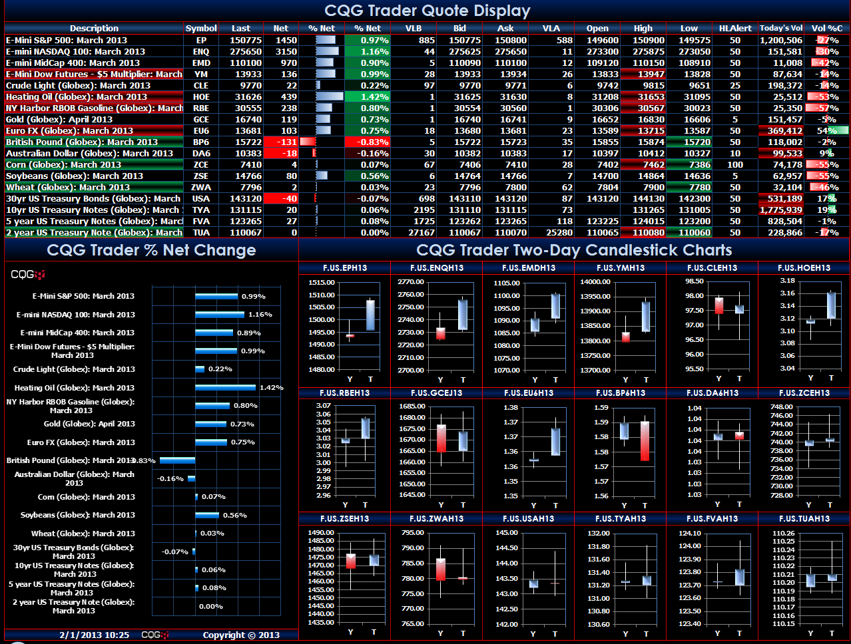The height and width of the screenshot is (644, 851).
Task: Click Today's Vol value 369,412
Action: (781, 130)
